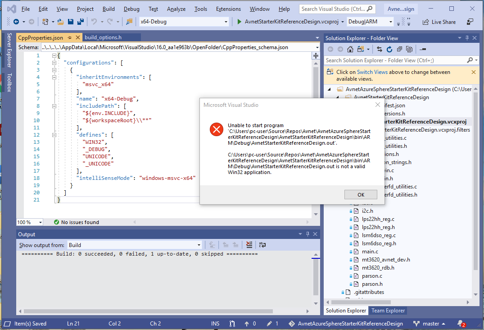Click the Send Feedback icon
The height and width of the screenshot is (330, 484).
(x=470, y=22)
